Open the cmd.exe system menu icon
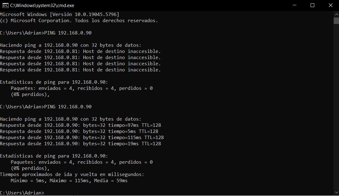The width and height of the screenshot is (339, 196). point(5,6)
